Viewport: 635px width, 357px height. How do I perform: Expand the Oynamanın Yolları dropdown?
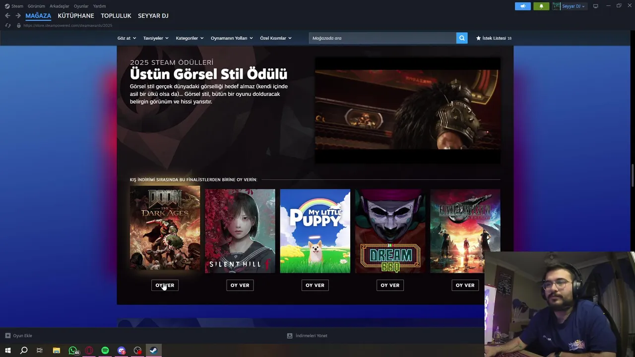pyautogui.click(x=232, y=38)
